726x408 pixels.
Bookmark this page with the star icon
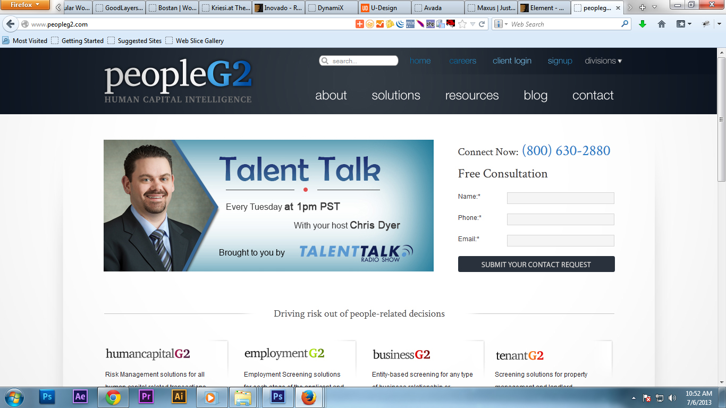pyautogui.click(x=462, y=24)
